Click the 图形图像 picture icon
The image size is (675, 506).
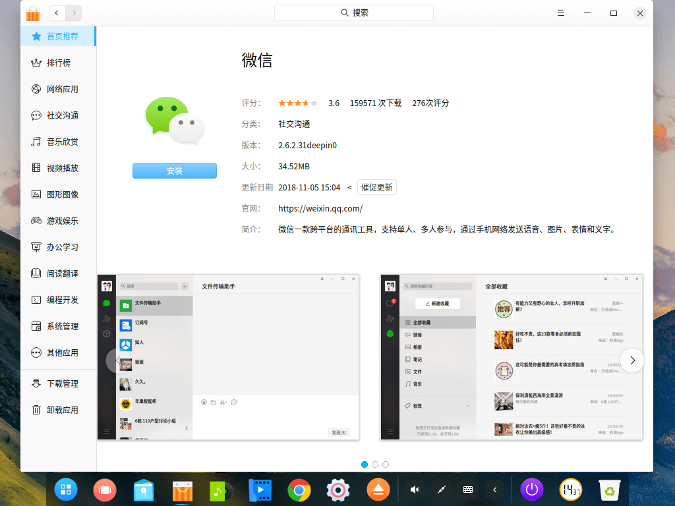point(36,194)
